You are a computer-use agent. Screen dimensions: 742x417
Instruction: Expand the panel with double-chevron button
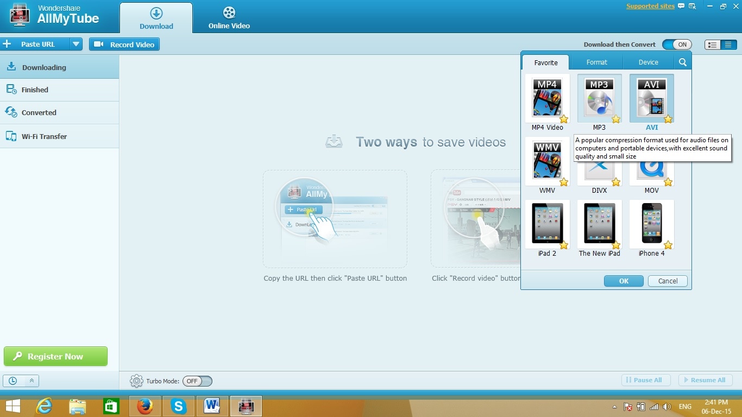click(31, 381)
